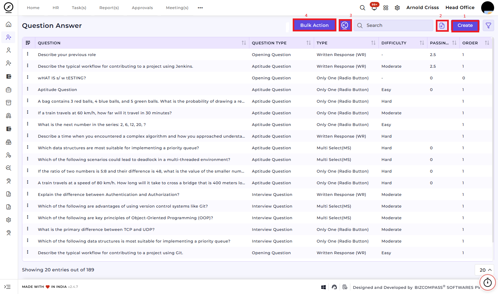Open the gear settings icon in left sidebar
Image resolution: width=498 pixels, height=294 pixels.
pos(9,220)
